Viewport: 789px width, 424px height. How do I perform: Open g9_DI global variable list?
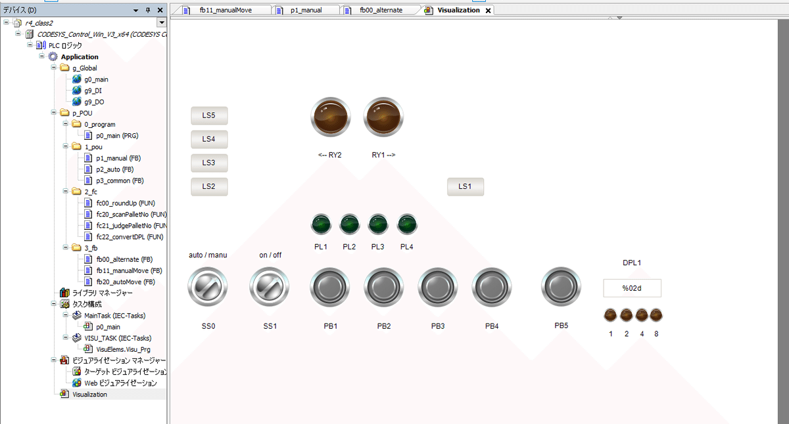(x=93, y=91)
